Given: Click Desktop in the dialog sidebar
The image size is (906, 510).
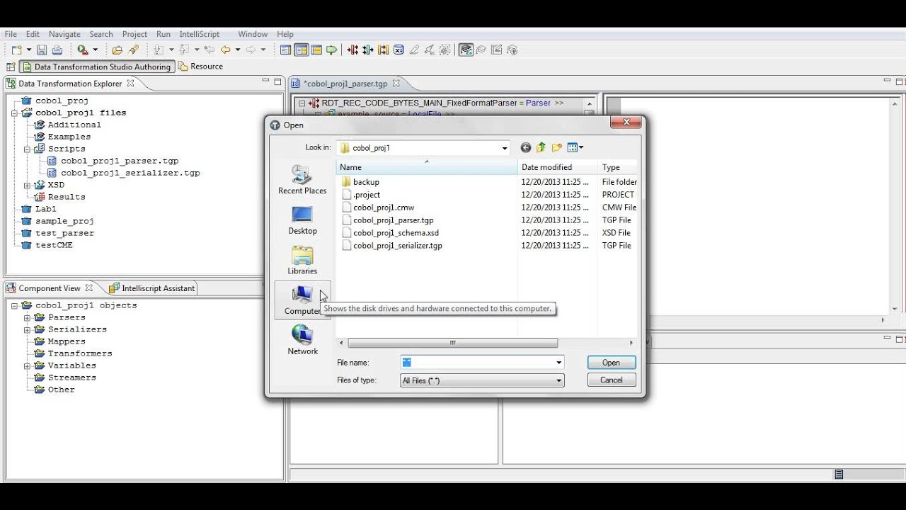Looking at the screenshot, I should 302,220.
